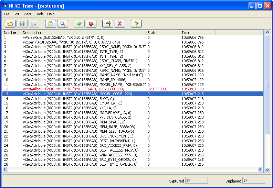
Task: Select the DEST_ACCESS_PRIV, 0 row
Action: (133, 150)
